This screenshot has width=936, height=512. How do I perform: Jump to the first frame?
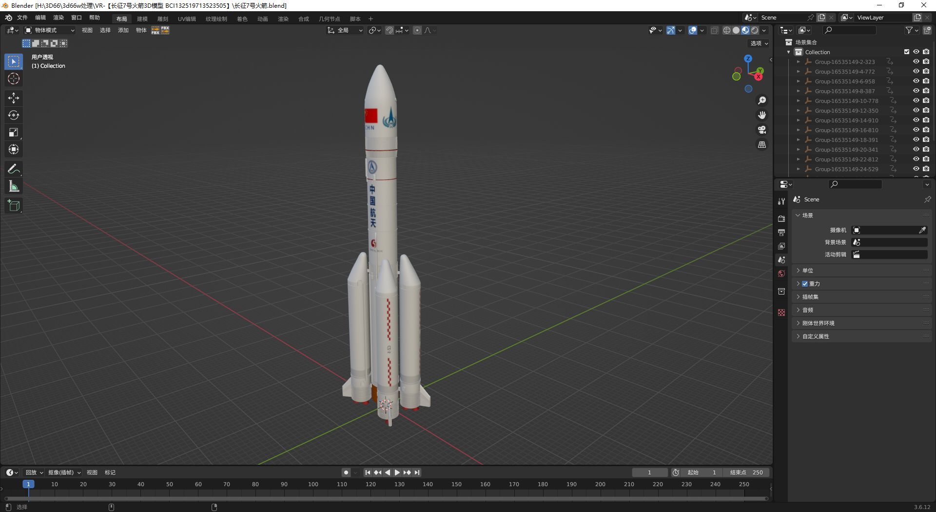(368, 473)
